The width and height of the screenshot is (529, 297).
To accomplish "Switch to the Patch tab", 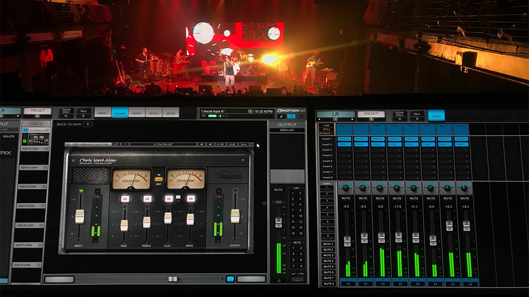I will (153, 112).
